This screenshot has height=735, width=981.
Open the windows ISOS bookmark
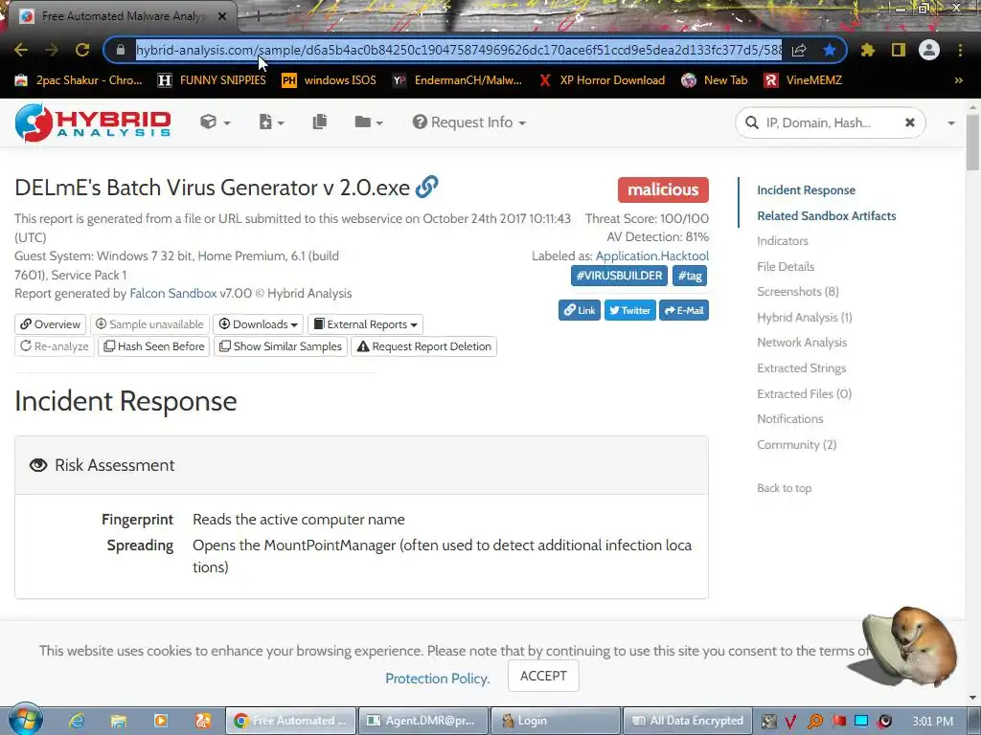(330, 80)
